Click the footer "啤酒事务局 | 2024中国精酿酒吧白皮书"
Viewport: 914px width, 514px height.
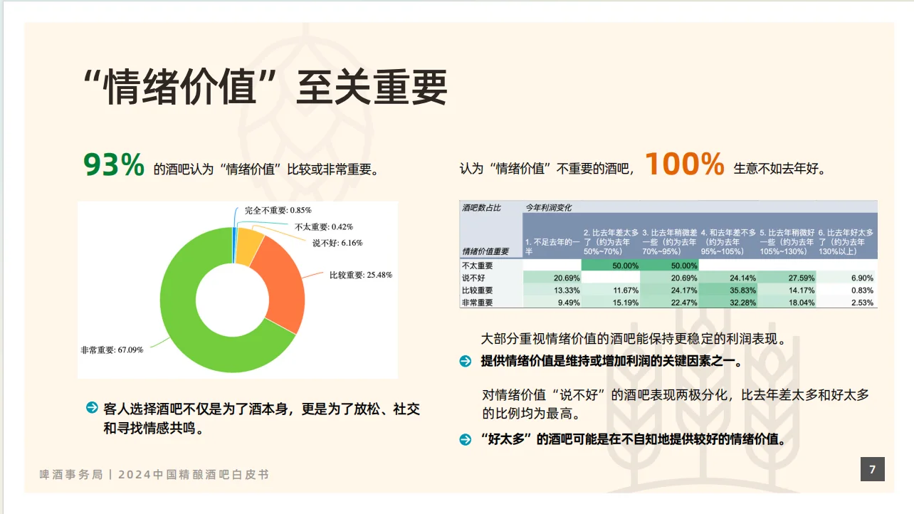click(154, 474)
